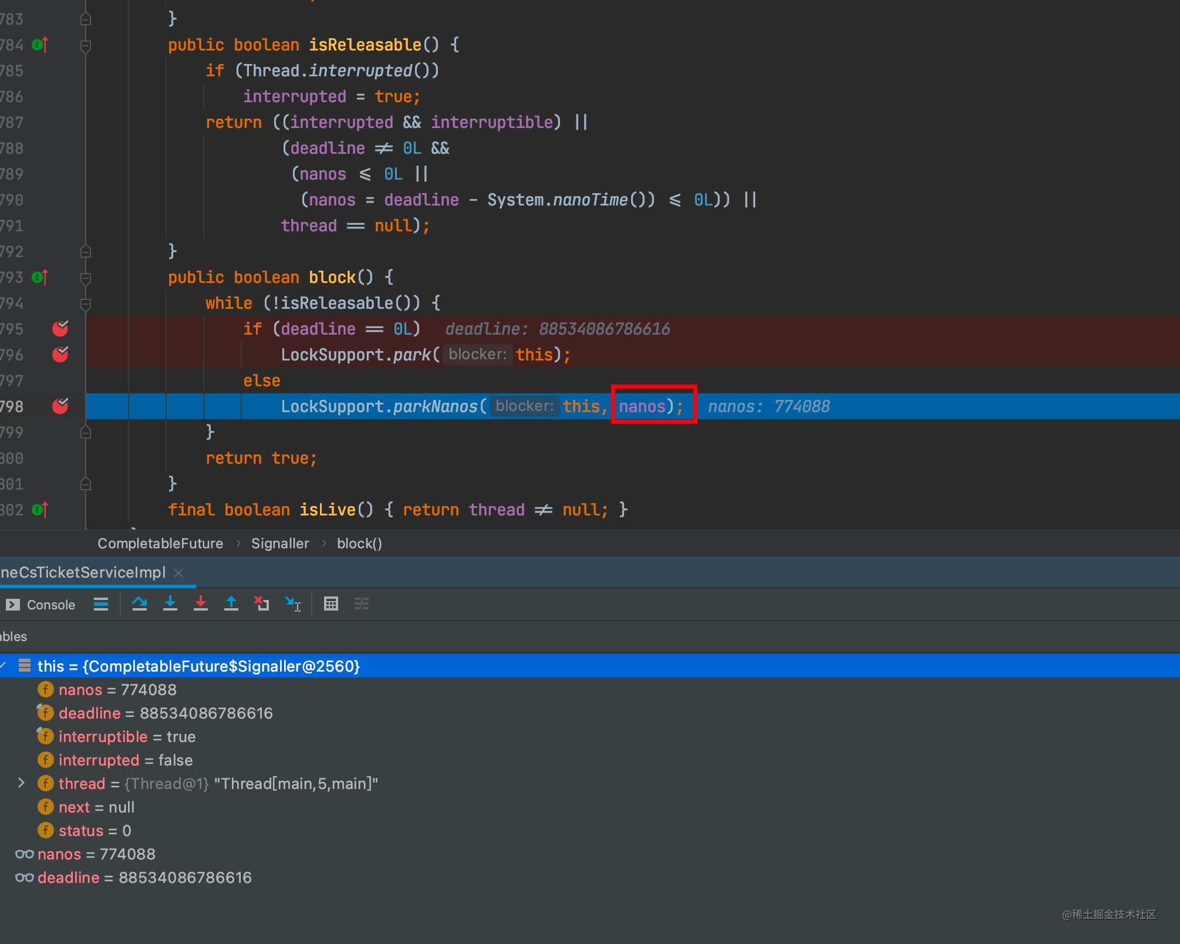The height and width of the screenshot is (944, 1180).
Task: Toggle the breakpoint on line 795
Action: [x=60, y=329]
